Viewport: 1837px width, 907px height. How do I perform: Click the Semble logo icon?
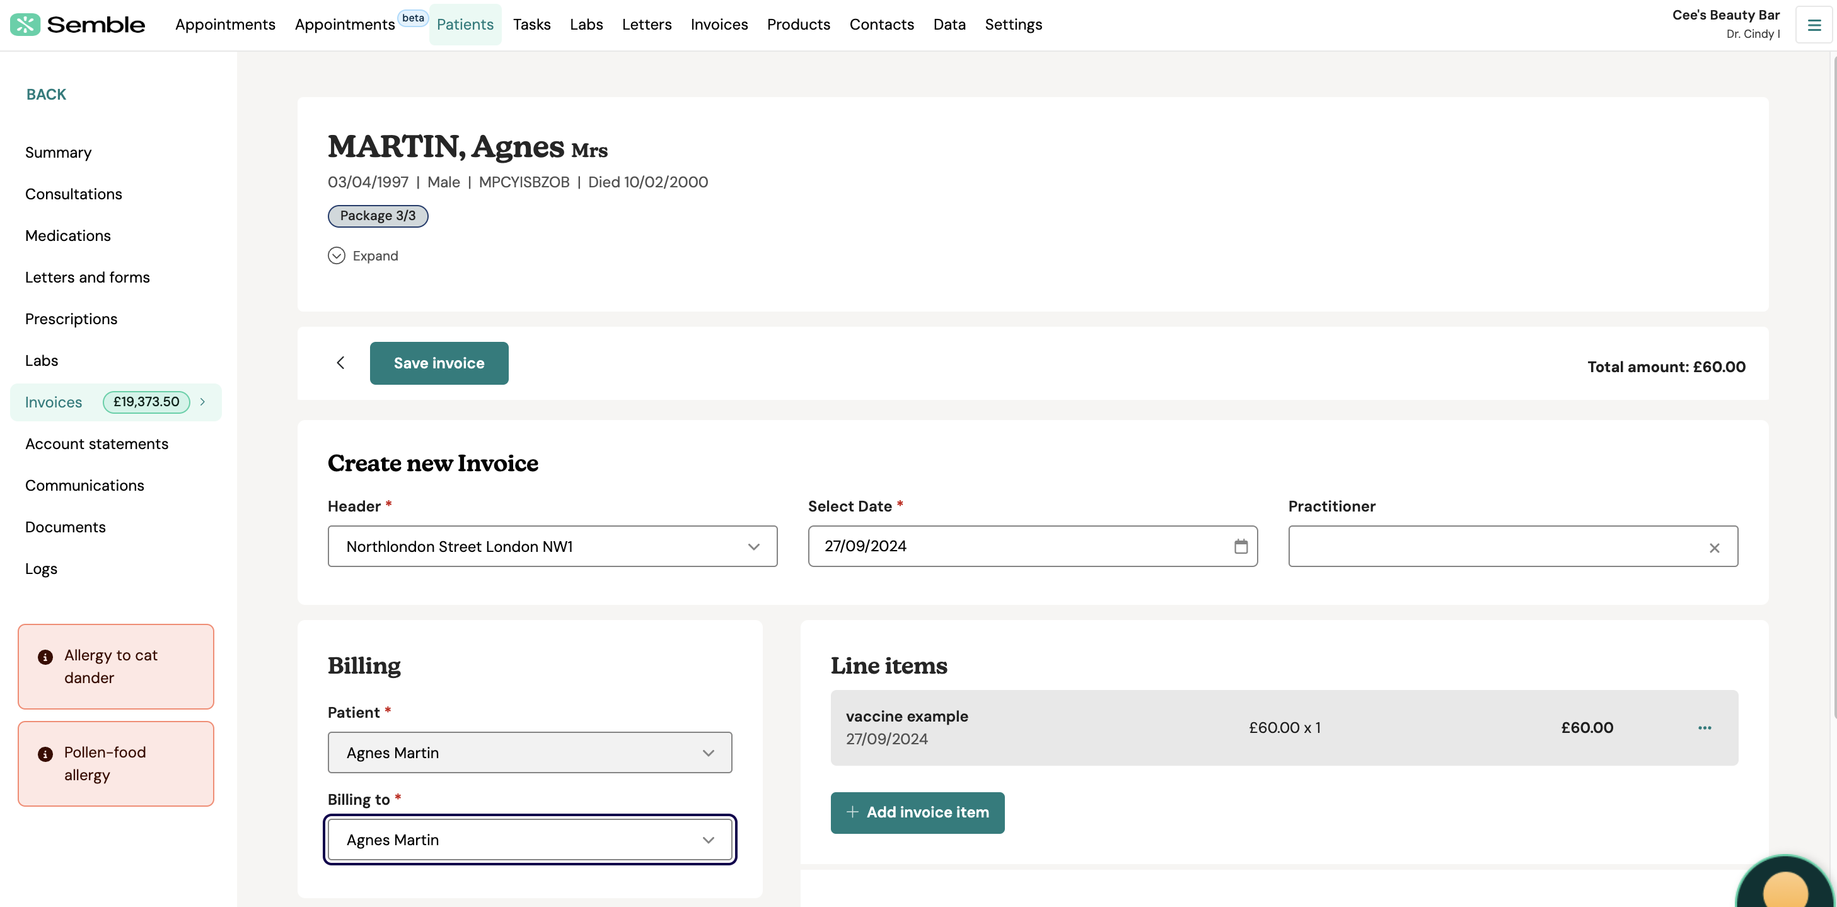[25, 24]
